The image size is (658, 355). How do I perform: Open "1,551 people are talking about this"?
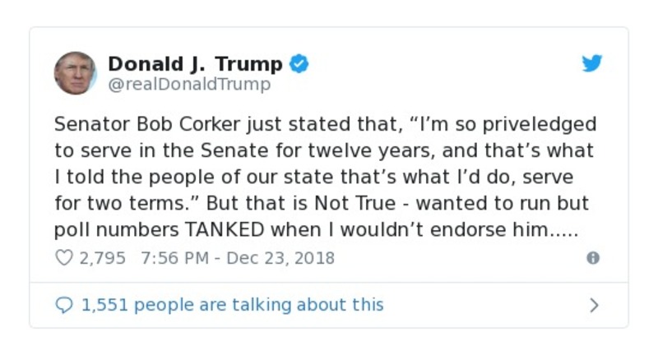point(232,306)
